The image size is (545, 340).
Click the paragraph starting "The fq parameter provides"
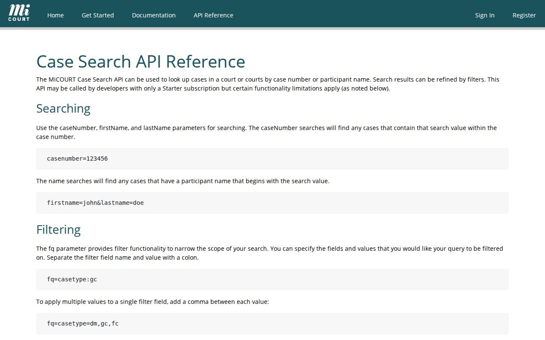270,253
